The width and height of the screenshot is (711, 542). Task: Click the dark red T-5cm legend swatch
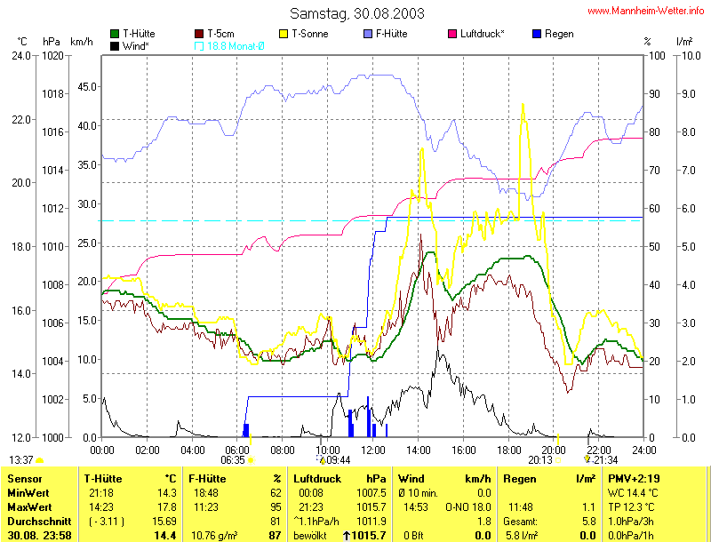pyautogui.click(x=199, y=34)
